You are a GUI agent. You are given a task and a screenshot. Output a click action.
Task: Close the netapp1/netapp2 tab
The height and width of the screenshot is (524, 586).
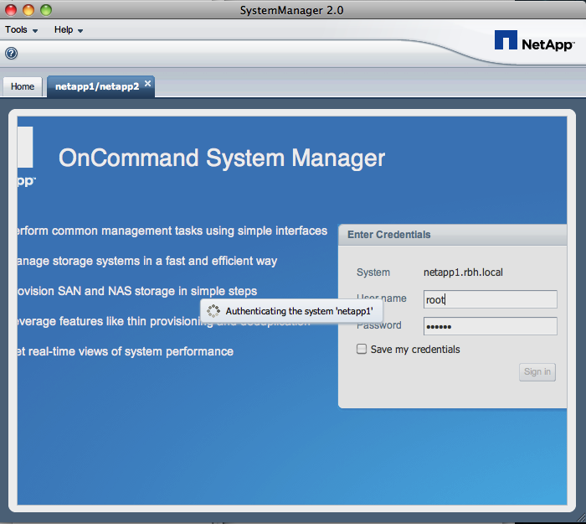(148, 84)
